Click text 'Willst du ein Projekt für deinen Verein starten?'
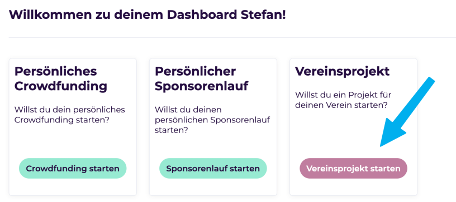 pos(343,100)
